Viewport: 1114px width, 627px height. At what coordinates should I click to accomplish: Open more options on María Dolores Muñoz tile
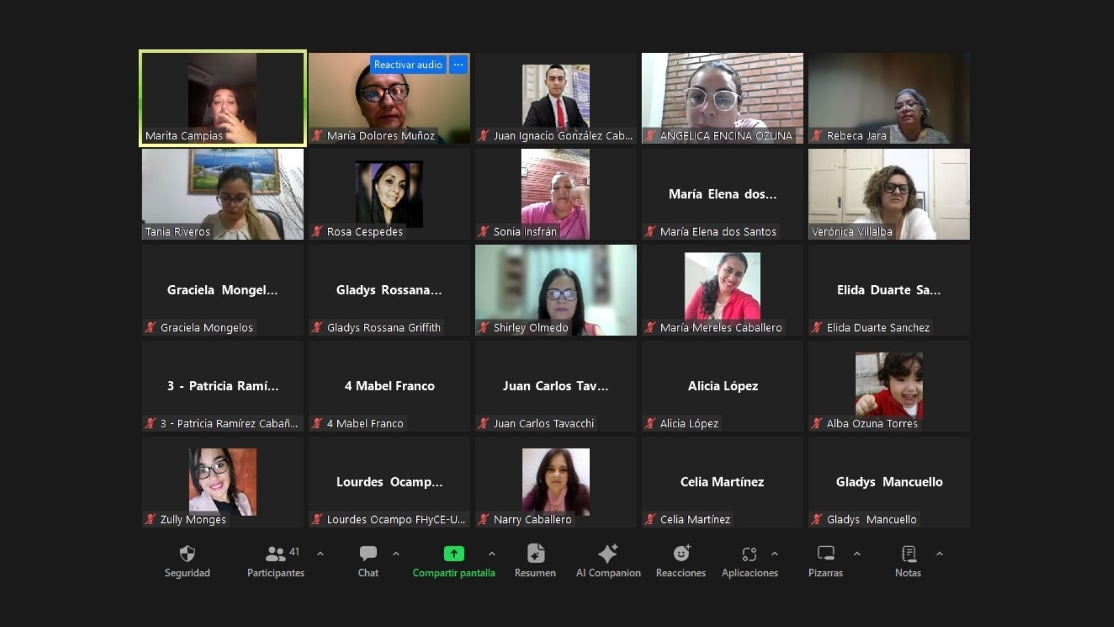pyautogui.click(x=459, y=64)
